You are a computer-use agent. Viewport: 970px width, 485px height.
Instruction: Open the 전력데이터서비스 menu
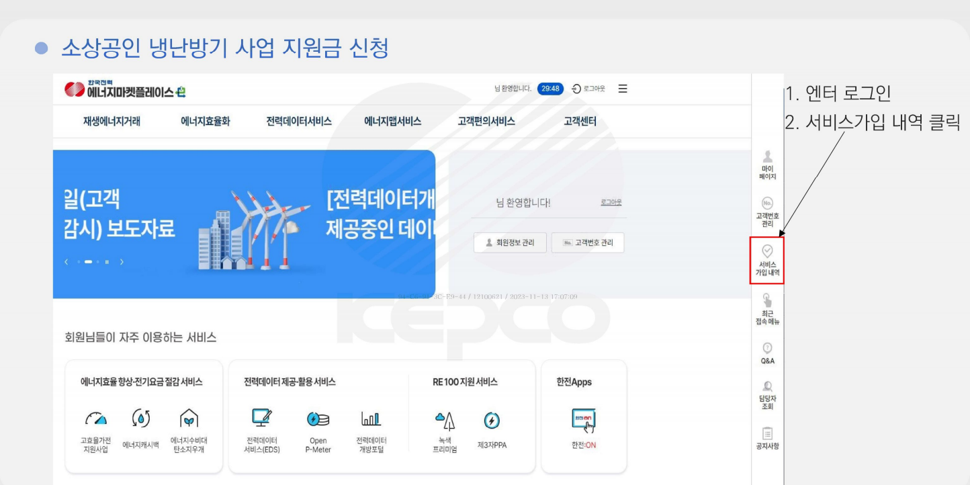[x=299, y=122]
